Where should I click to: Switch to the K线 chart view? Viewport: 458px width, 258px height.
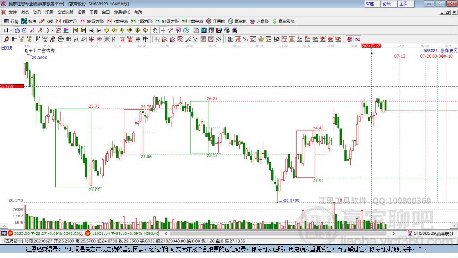[x=46, y=21]
